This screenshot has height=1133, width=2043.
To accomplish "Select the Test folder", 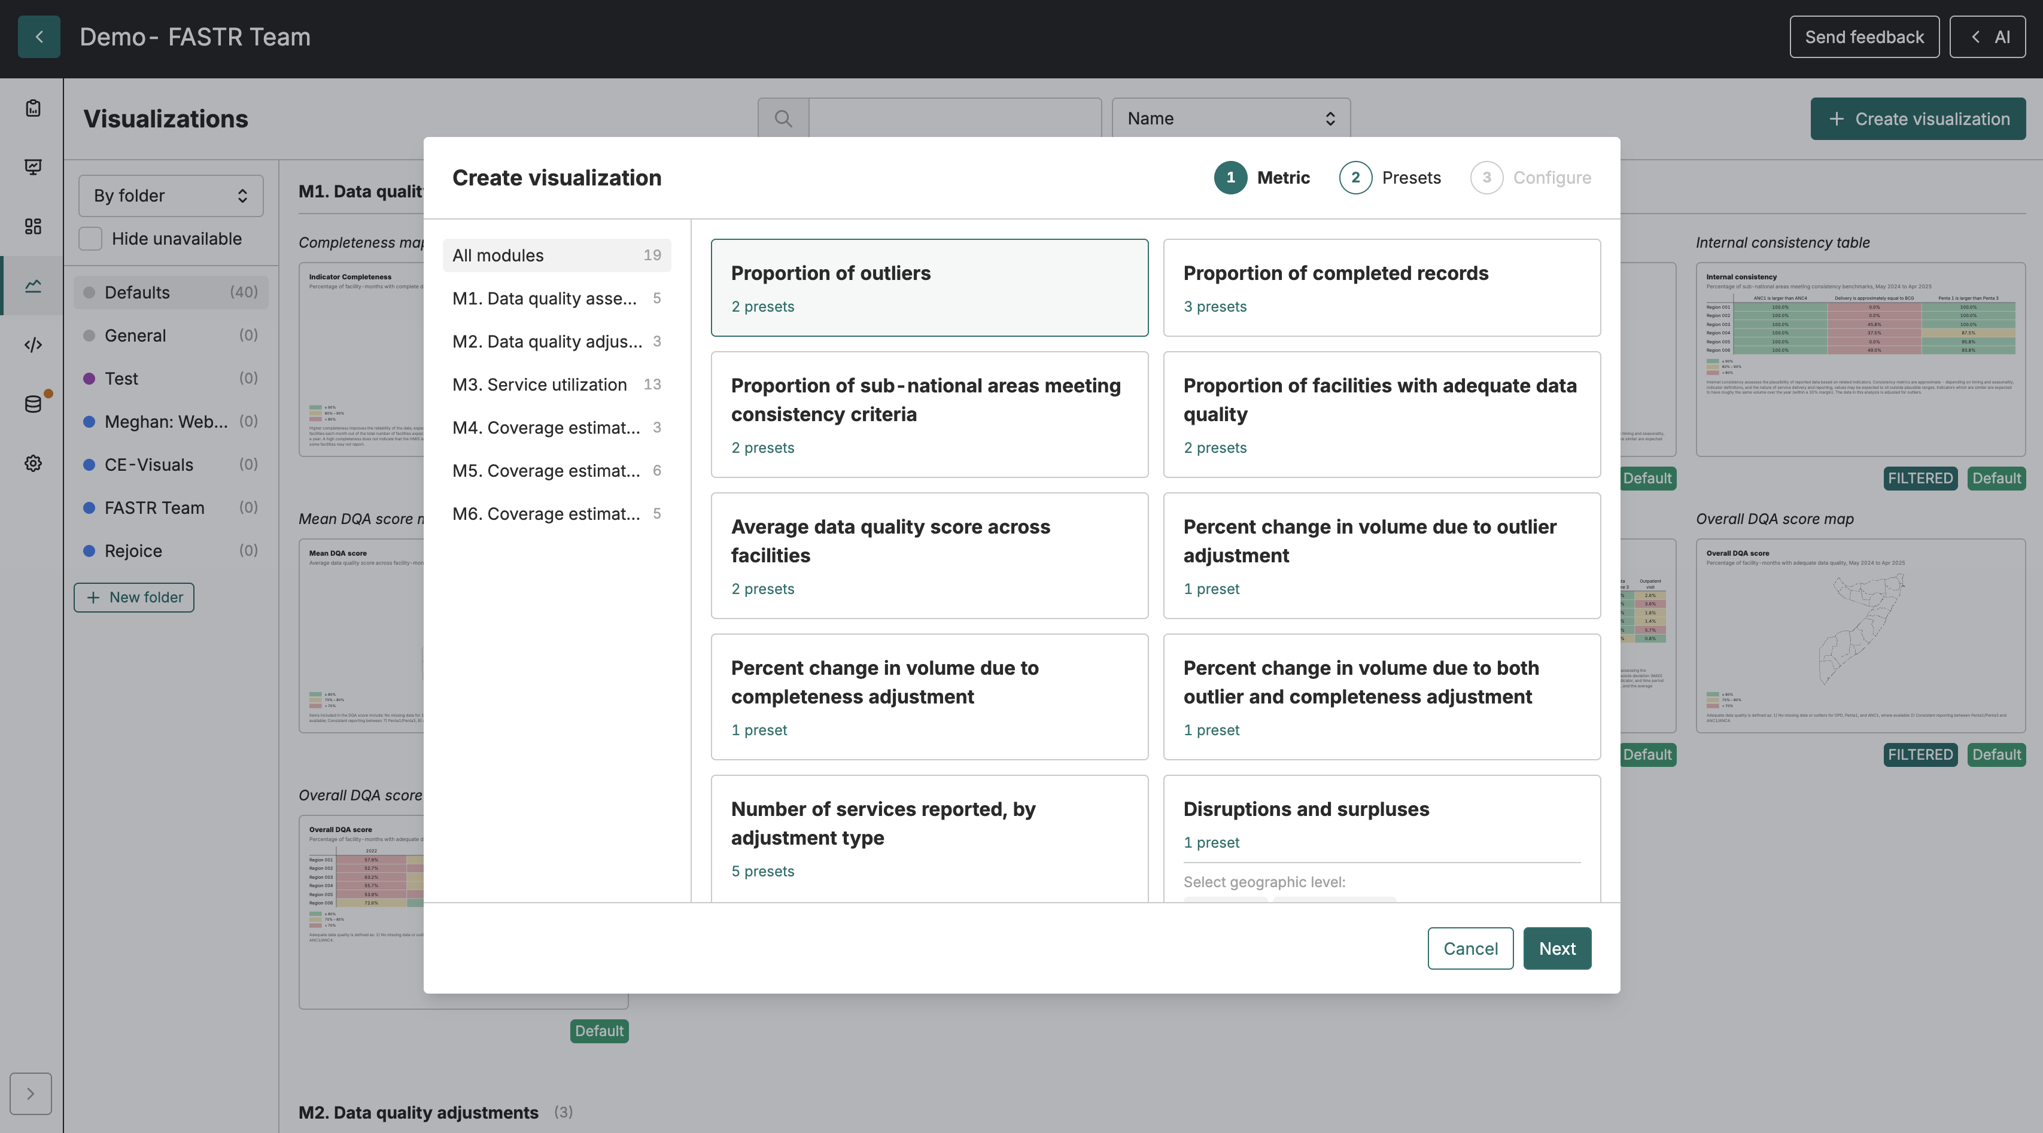I will [x=171, y=378].
